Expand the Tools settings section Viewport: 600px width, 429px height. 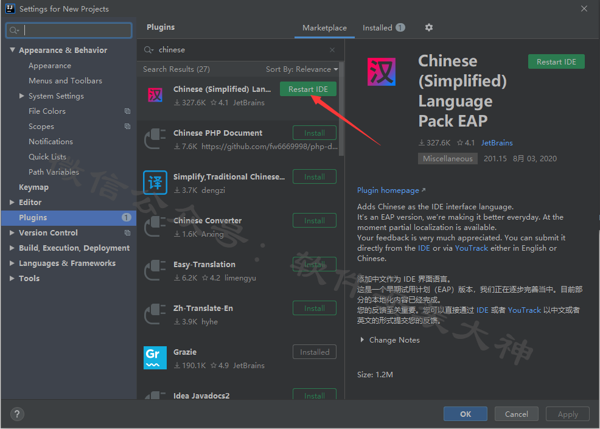coord(12,278)
